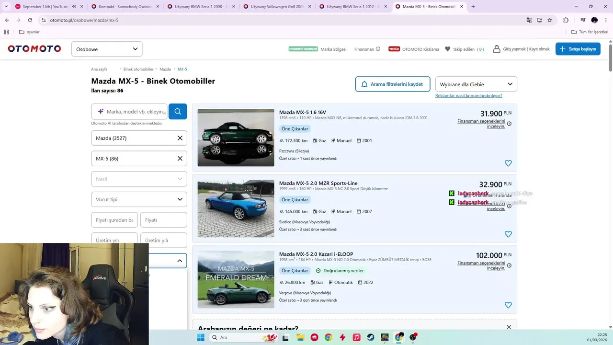Open Apple Music from the taskbar

pyautogui.click(x=356, y=337)
